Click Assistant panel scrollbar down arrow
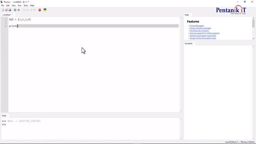 click(253, 138)
